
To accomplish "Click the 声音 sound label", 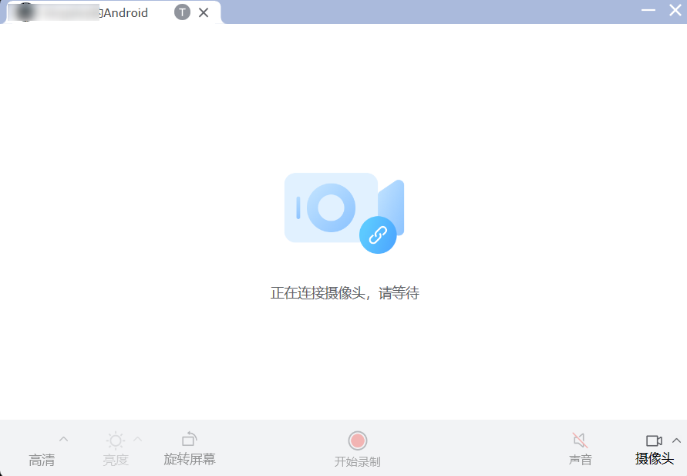I will tap(580, 460).
